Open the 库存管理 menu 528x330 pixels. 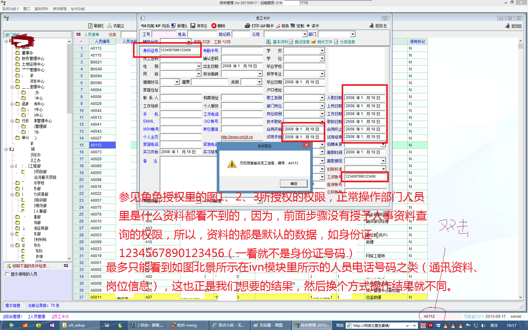[59, 9]
